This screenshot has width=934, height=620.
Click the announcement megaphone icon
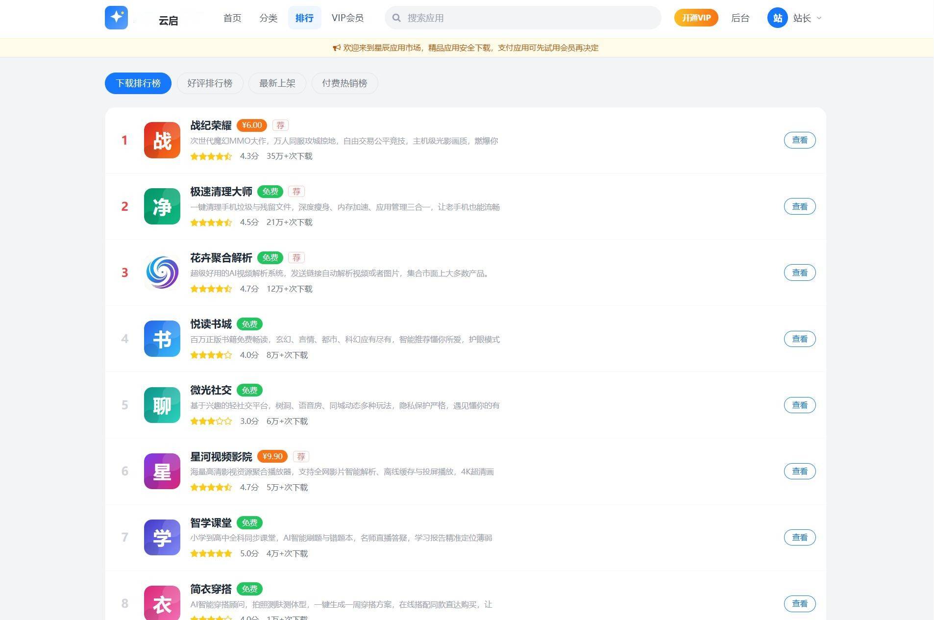click(337, 48)
